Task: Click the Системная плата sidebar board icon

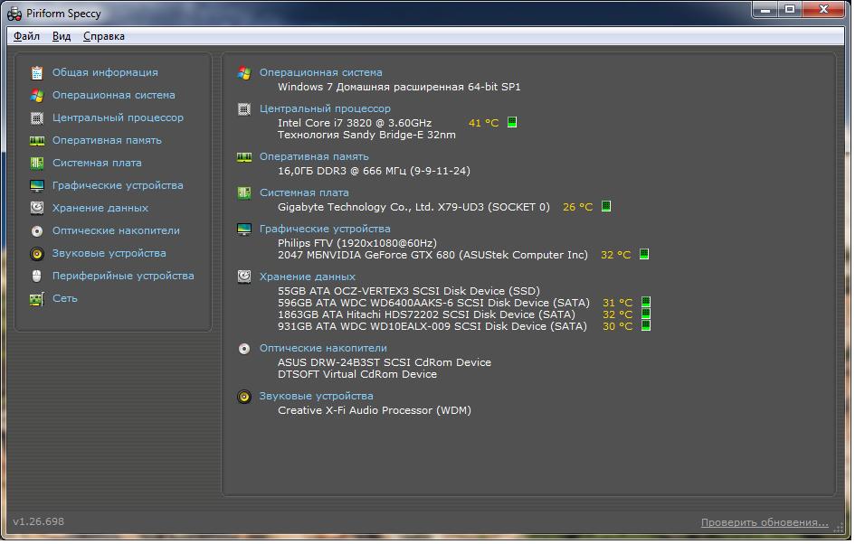Action: tap(37, 163)
